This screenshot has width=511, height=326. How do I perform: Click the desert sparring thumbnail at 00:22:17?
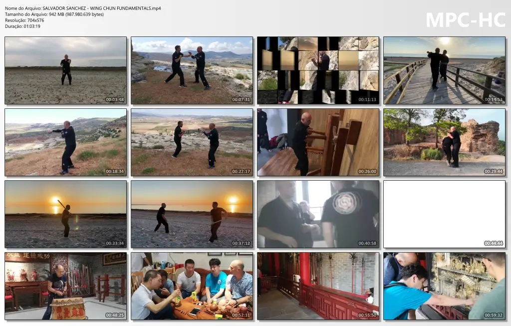192,142
